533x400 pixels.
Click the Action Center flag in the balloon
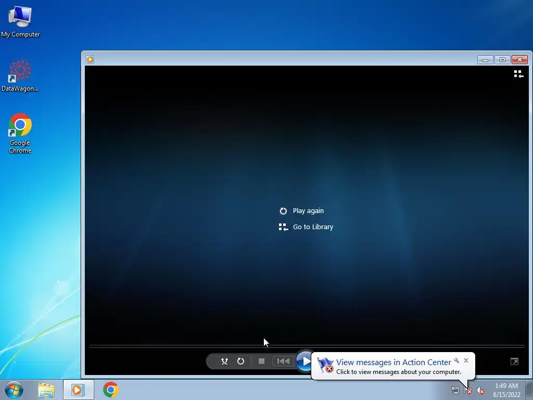tap(325, 365)
